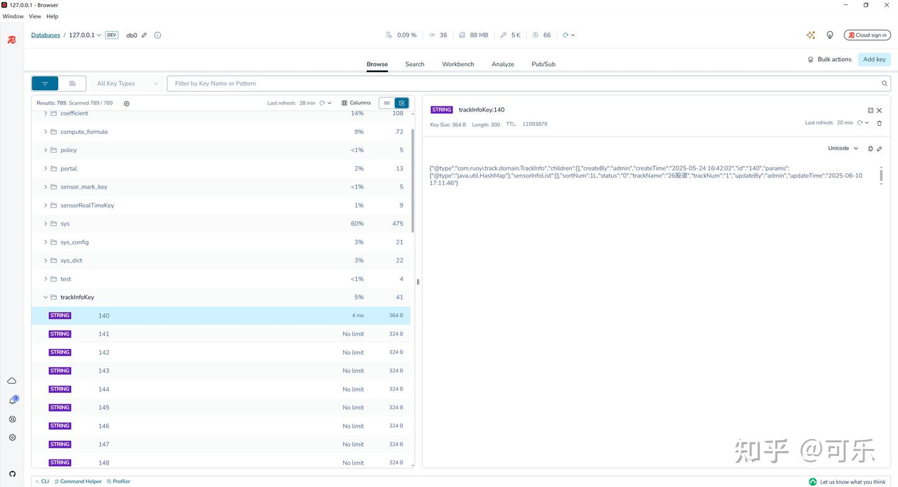This screenshot has width=898, height=487.
Task: Switch to the Search tab
Action: (x=415, y=64)
